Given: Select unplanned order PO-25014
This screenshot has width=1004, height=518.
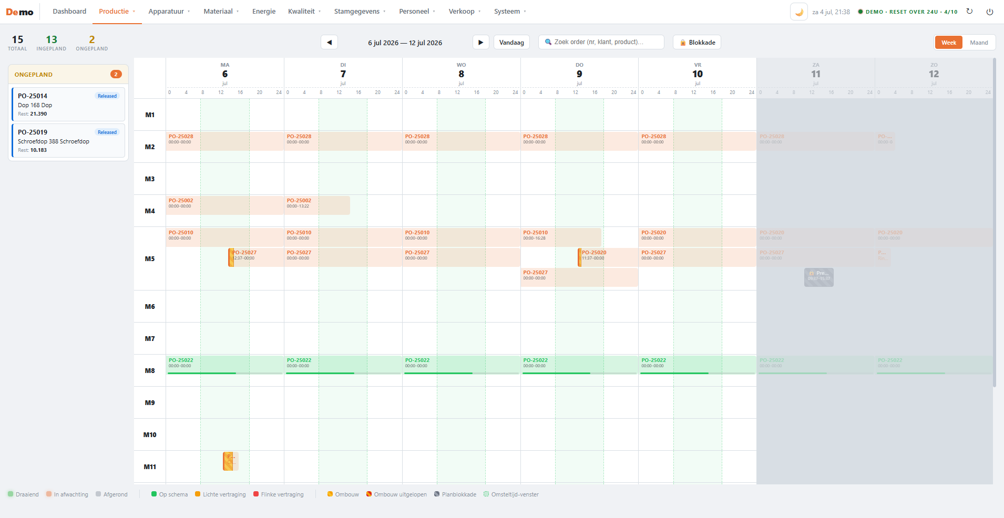Looking at the screenshot, I should pyautogui.click(x=68, y=105).
